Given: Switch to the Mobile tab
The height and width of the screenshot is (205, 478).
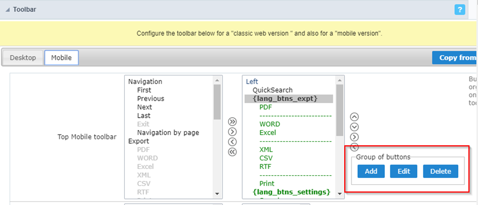Looking at the screenshot, I should 62,58.
